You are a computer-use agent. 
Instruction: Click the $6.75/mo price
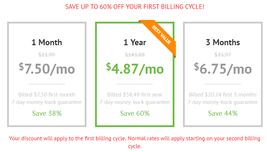[x=223, y=69]
